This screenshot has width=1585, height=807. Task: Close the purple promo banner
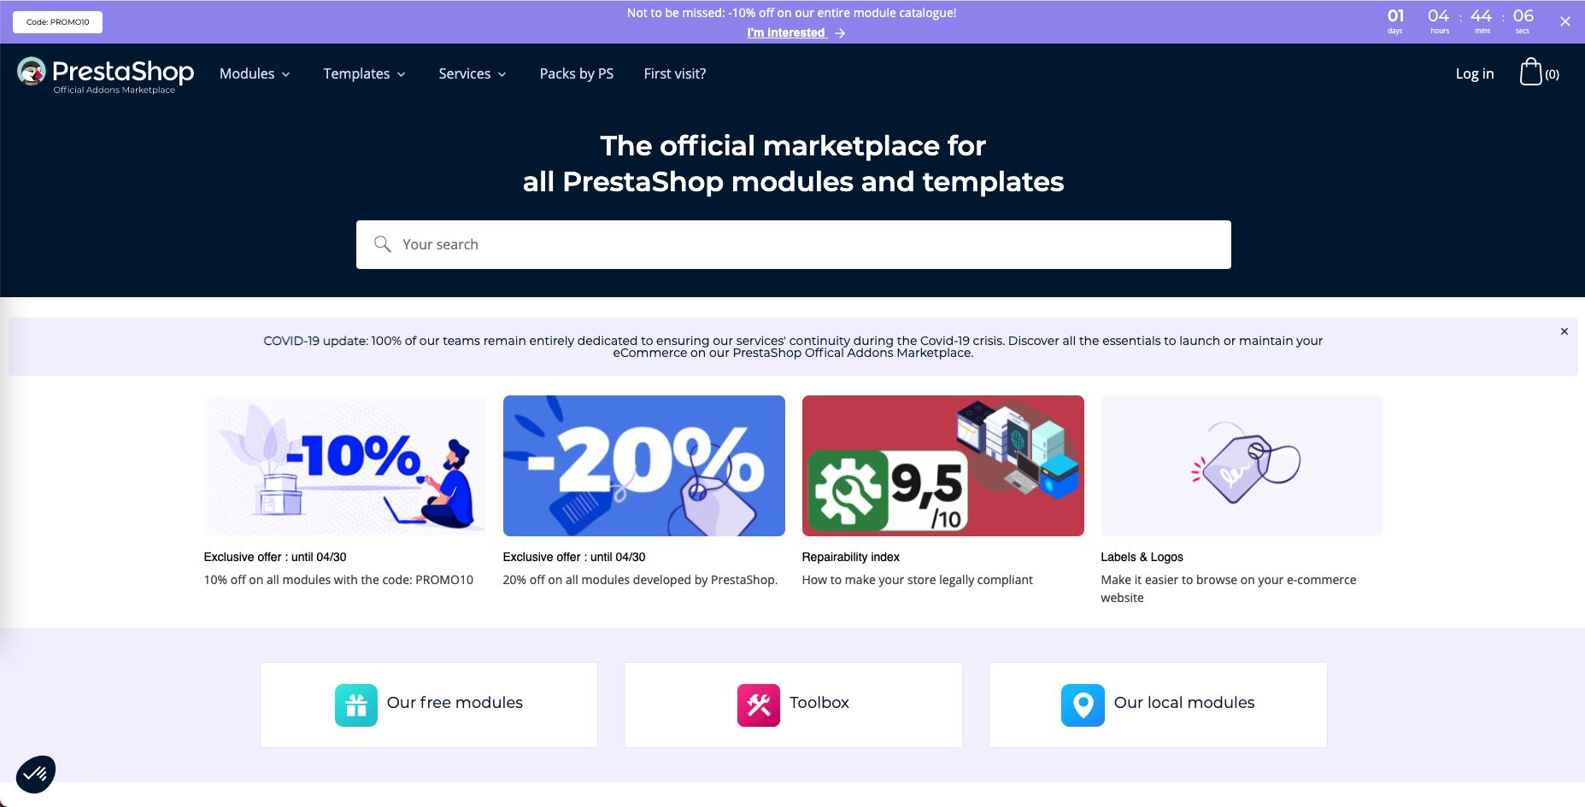[1564, 21]
